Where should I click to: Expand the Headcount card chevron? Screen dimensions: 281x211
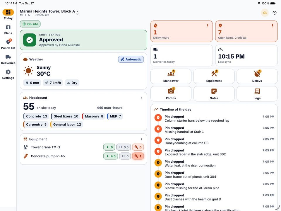pos(141,98)
